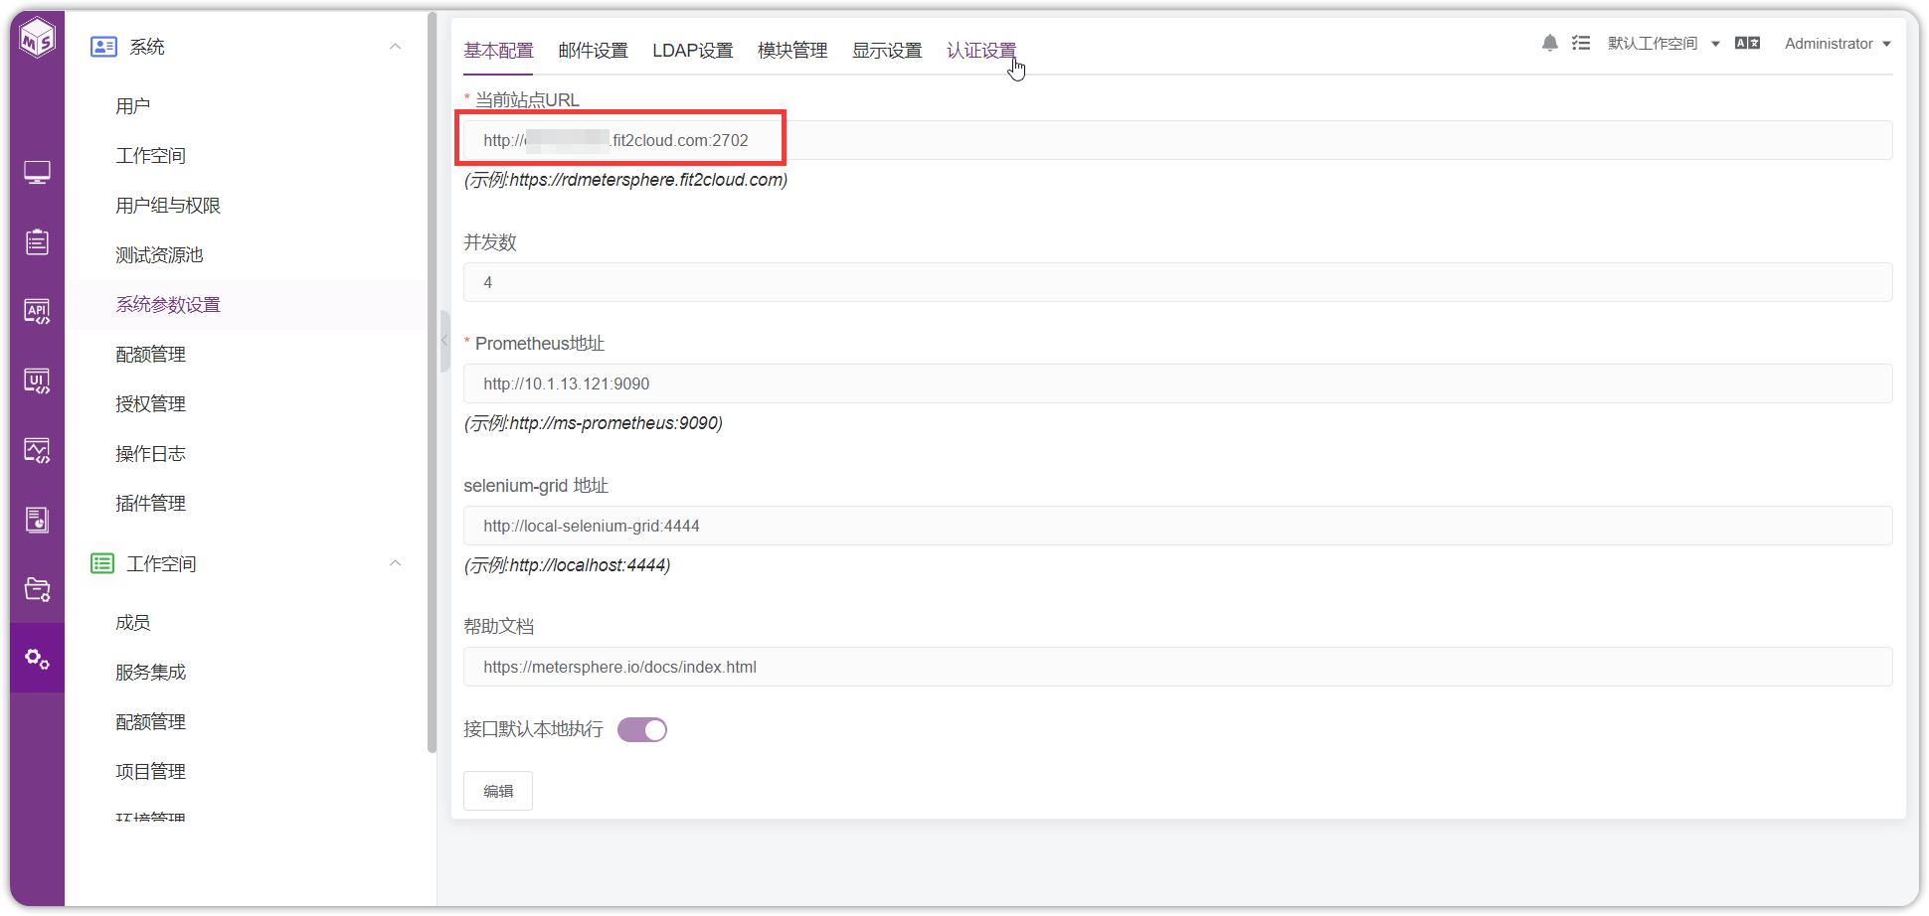
Task: Open the UI testing sidebar icon
Action: click(38, 382)
